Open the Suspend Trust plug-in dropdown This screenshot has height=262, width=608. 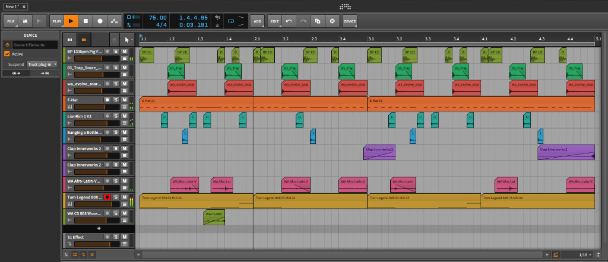(42, 64)
